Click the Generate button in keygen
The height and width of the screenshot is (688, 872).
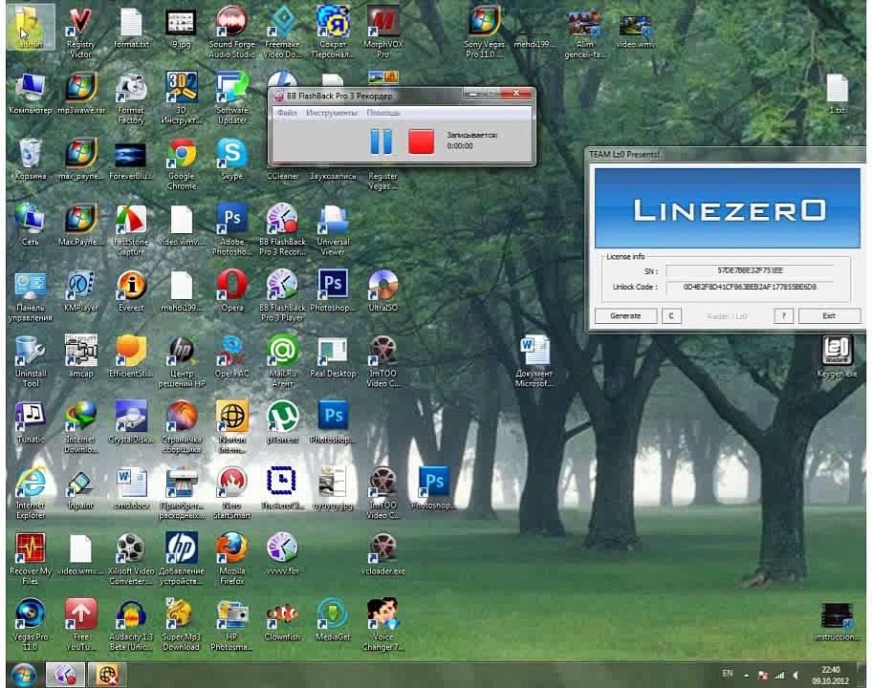625,315
